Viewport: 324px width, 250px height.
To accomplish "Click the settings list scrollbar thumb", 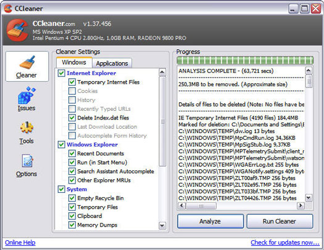I will click(x=163, y=121).
